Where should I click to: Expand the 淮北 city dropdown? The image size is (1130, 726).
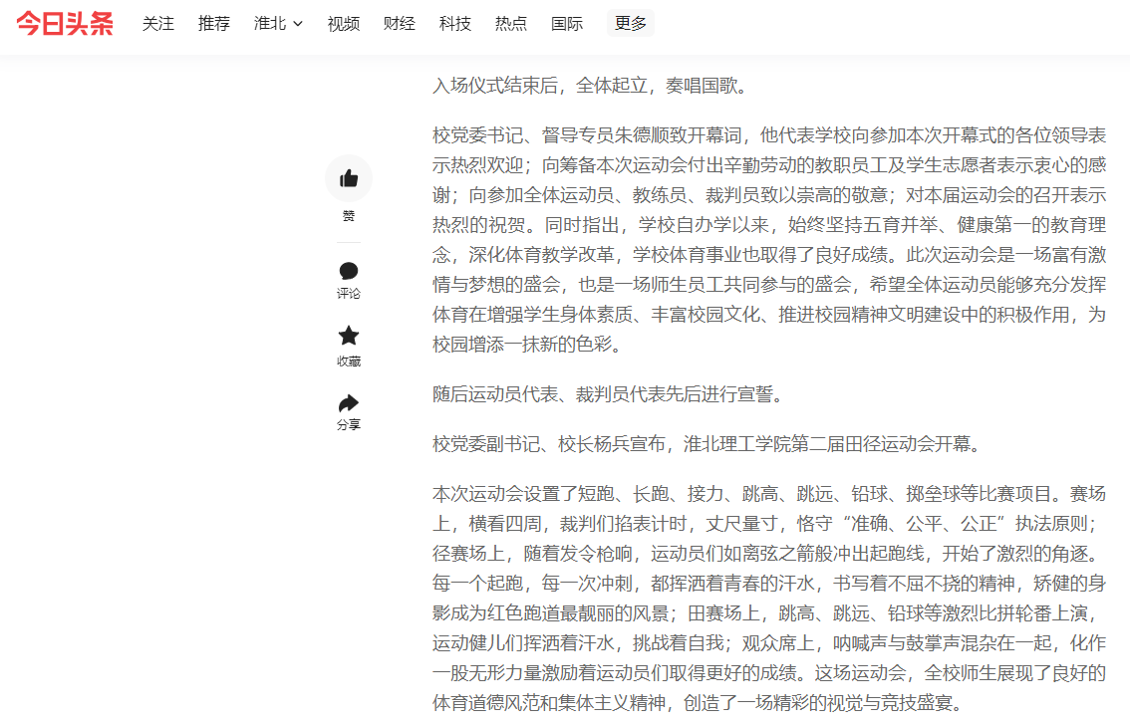[x=278, y=24]
